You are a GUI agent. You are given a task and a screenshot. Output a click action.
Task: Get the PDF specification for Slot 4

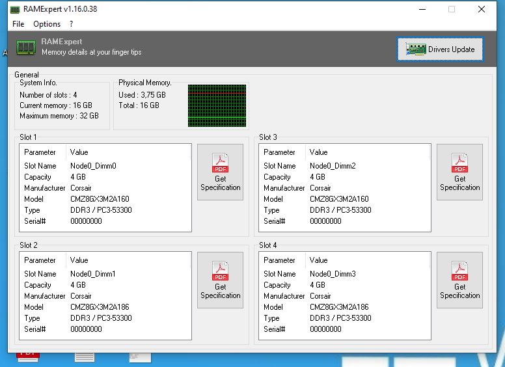(x=459, y=280)
